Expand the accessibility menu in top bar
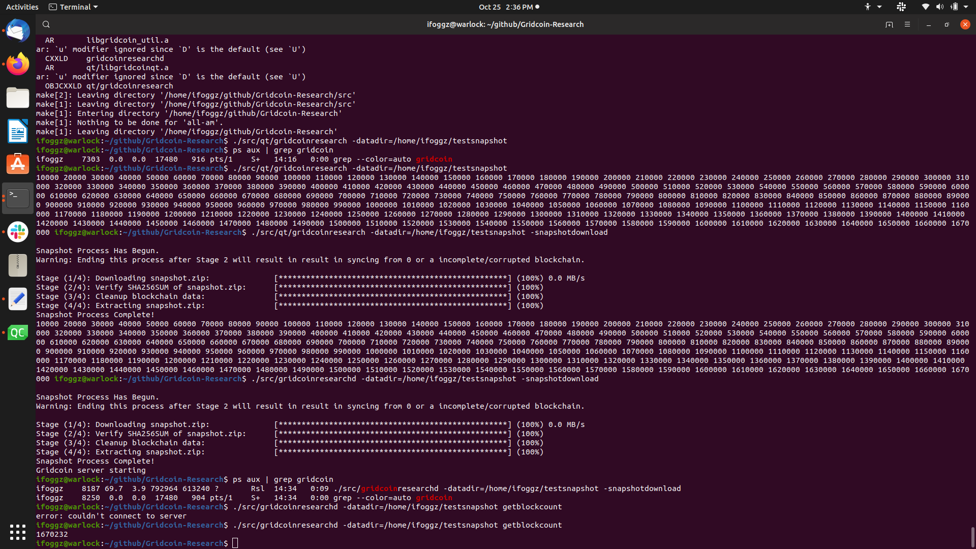 tap(873, 7)
